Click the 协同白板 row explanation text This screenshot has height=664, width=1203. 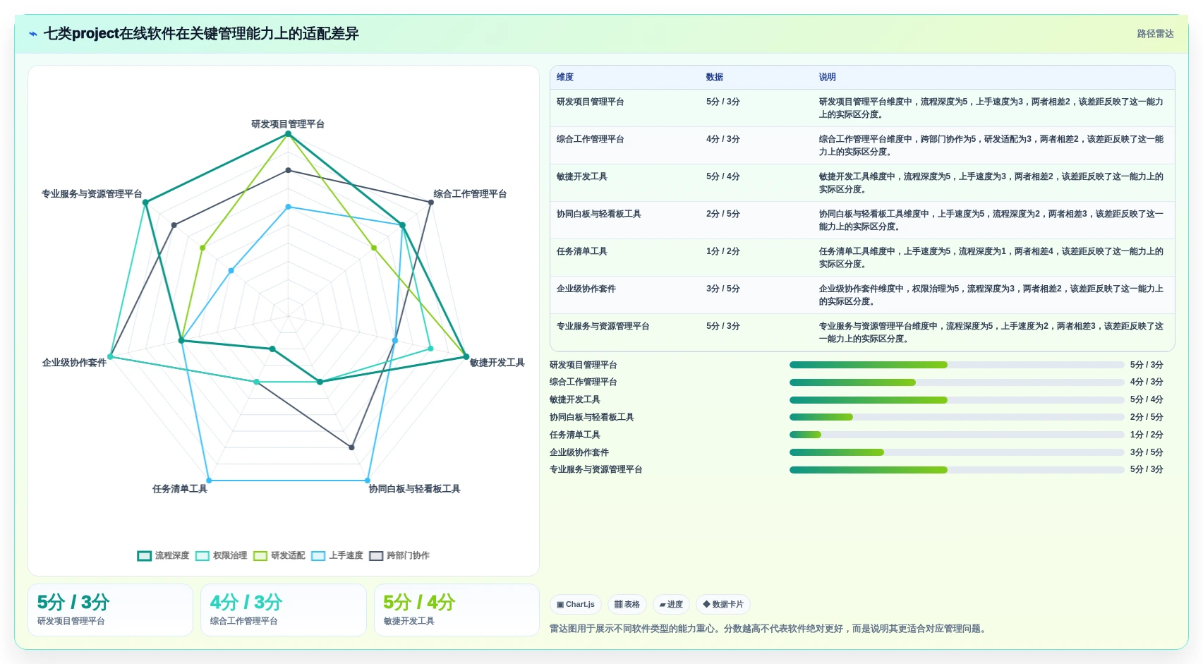coord(991,220)
